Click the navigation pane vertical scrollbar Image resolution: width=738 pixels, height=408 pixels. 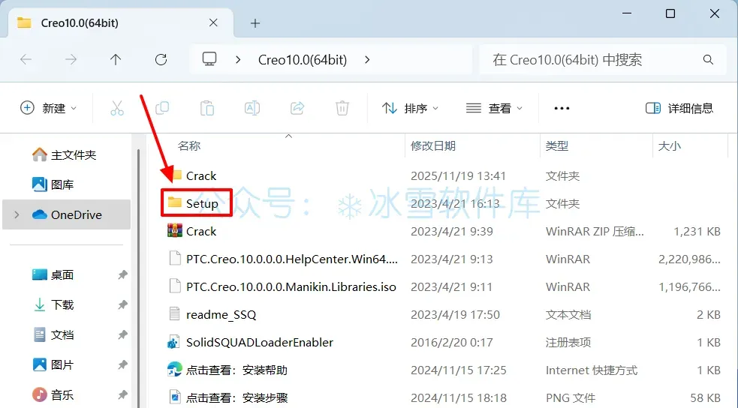[x=139, y=277]
